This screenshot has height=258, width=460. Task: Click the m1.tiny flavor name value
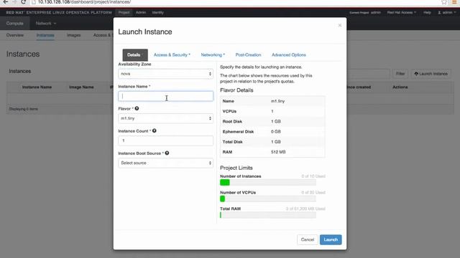coord(278,101)
